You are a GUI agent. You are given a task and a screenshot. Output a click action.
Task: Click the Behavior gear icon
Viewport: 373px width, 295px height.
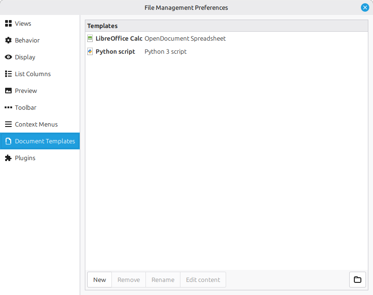(x=8, y=41)
